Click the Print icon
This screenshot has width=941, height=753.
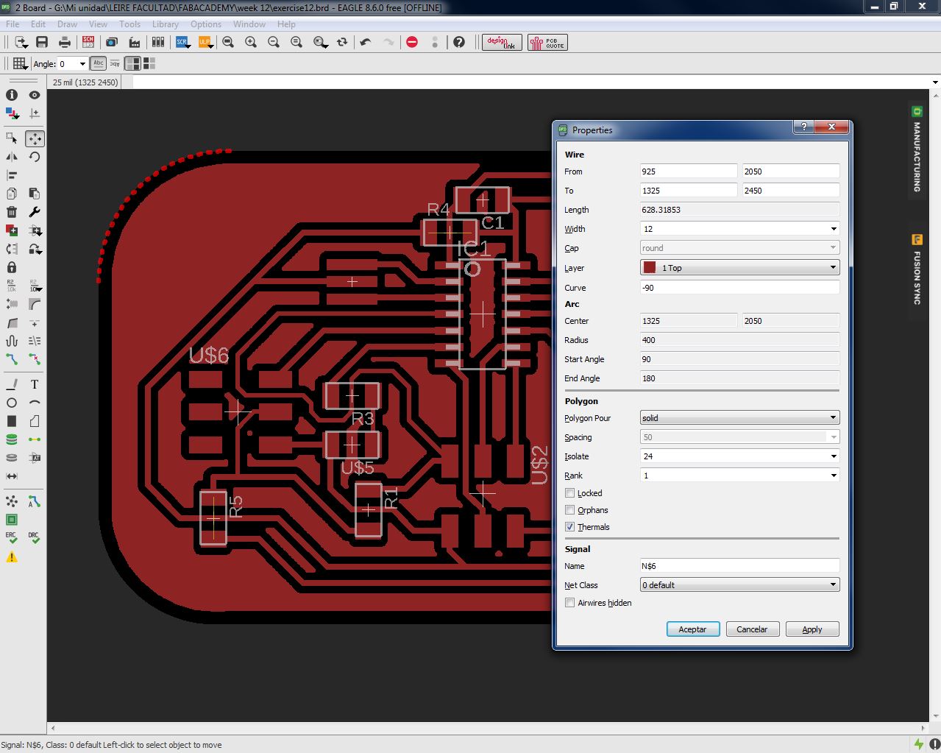coord(65,43)
